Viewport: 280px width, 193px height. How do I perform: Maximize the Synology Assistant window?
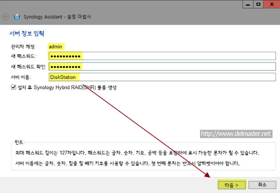click(x=258, y=4)
